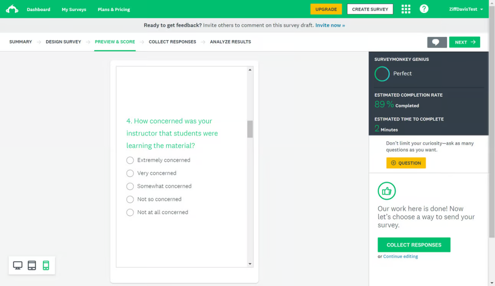Viewport: 495px width, 286px height.
Task: Open the apps grid icon
Action: click(406, 9)
